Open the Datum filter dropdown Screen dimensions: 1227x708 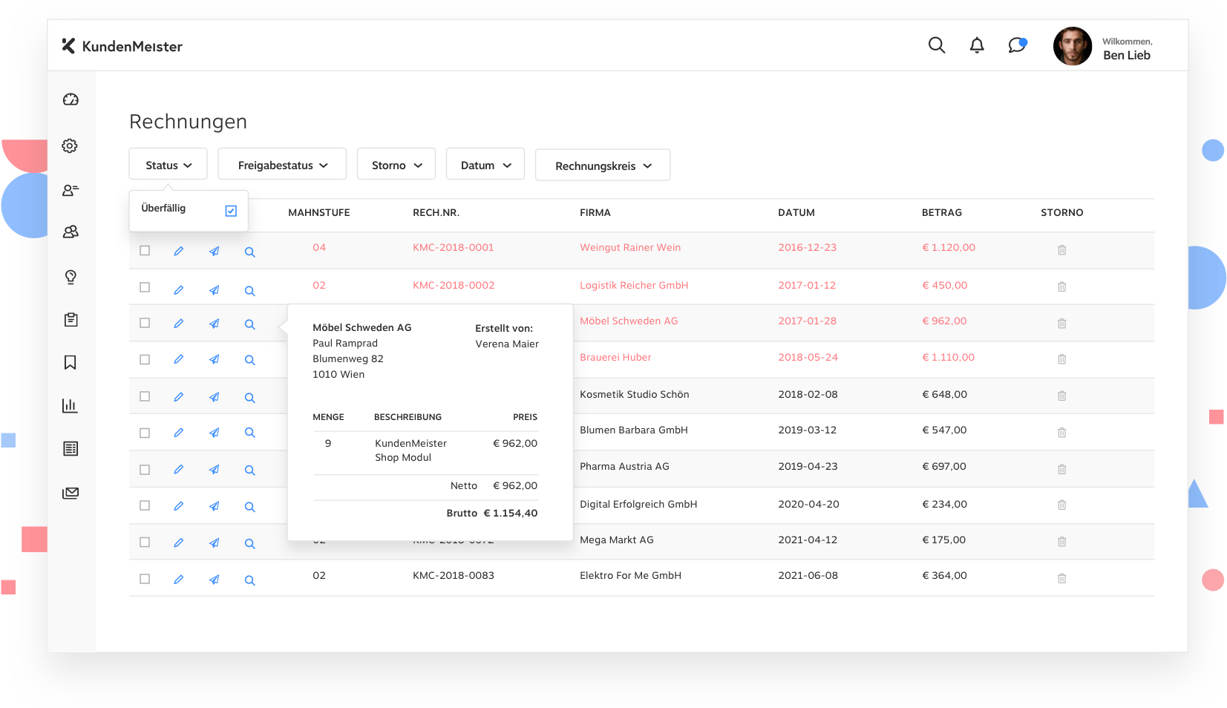point(485,165)
